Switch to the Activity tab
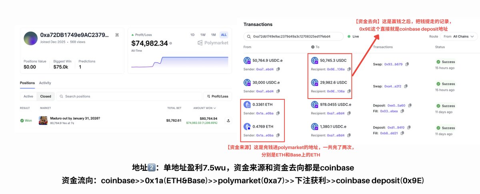This screenshot has width=480, height=194. (45, 83)
